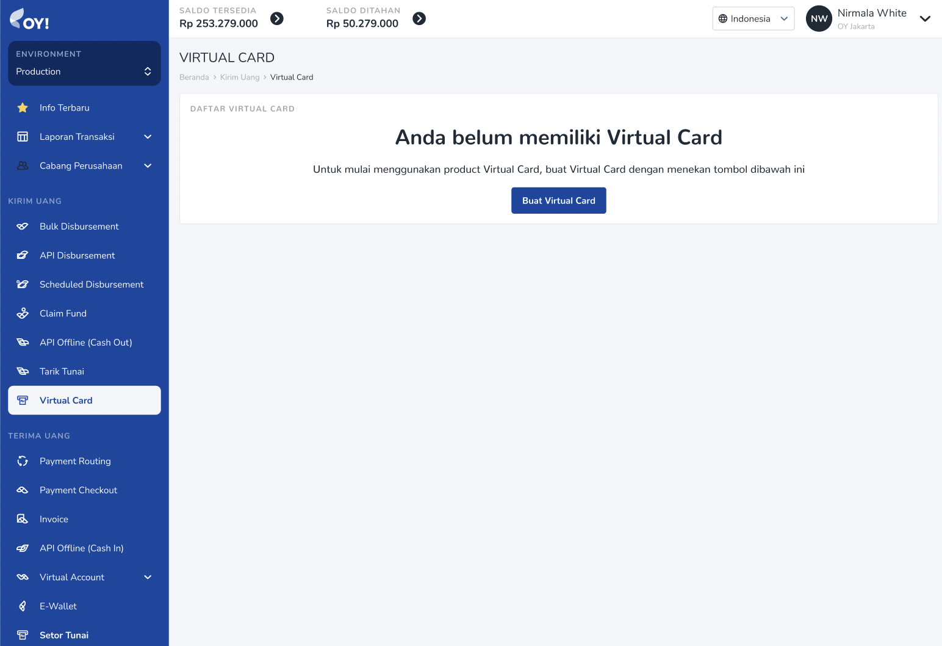Screen dimensions: 942x646
Task: Click the Claim Fund icon
Action: [x=23, y=314]
